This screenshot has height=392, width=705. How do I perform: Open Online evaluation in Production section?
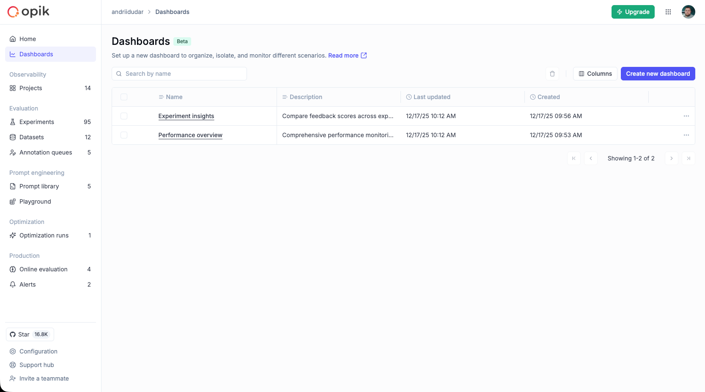pyautogui.click(x=44, y=269)
